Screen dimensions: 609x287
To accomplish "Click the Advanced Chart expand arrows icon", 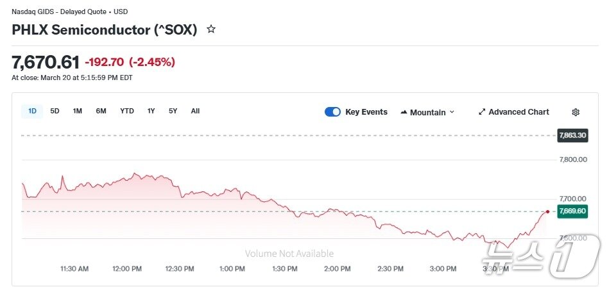I will (482, 112).
